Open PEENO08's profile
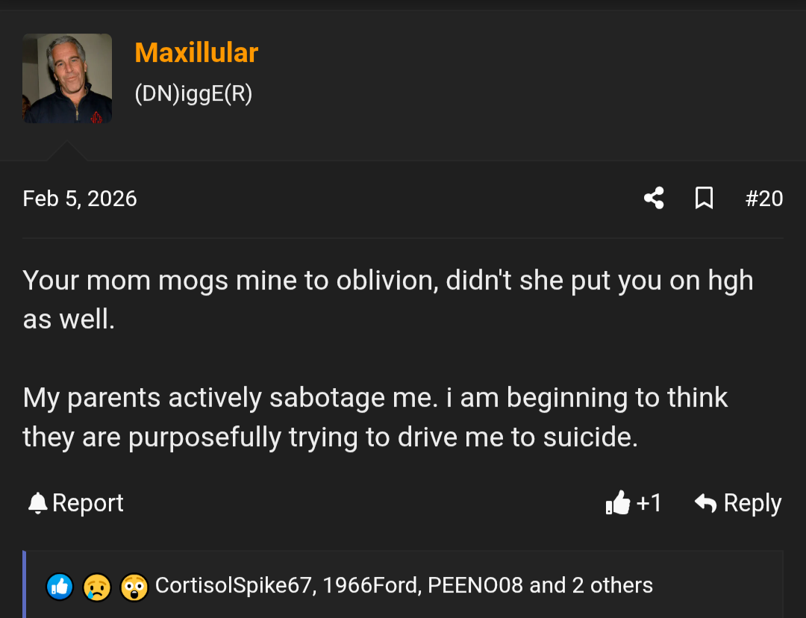This screenshot has width=806, height=618. (x=463, y=585)
